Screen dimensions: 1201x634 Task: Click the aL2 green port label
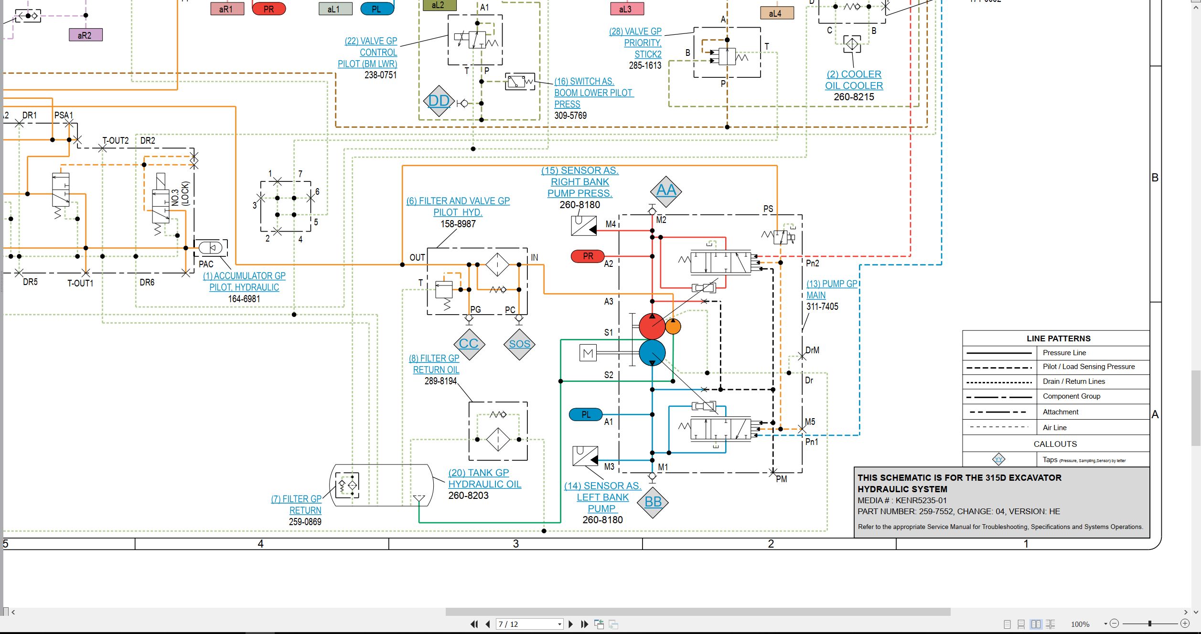[440, 5]
